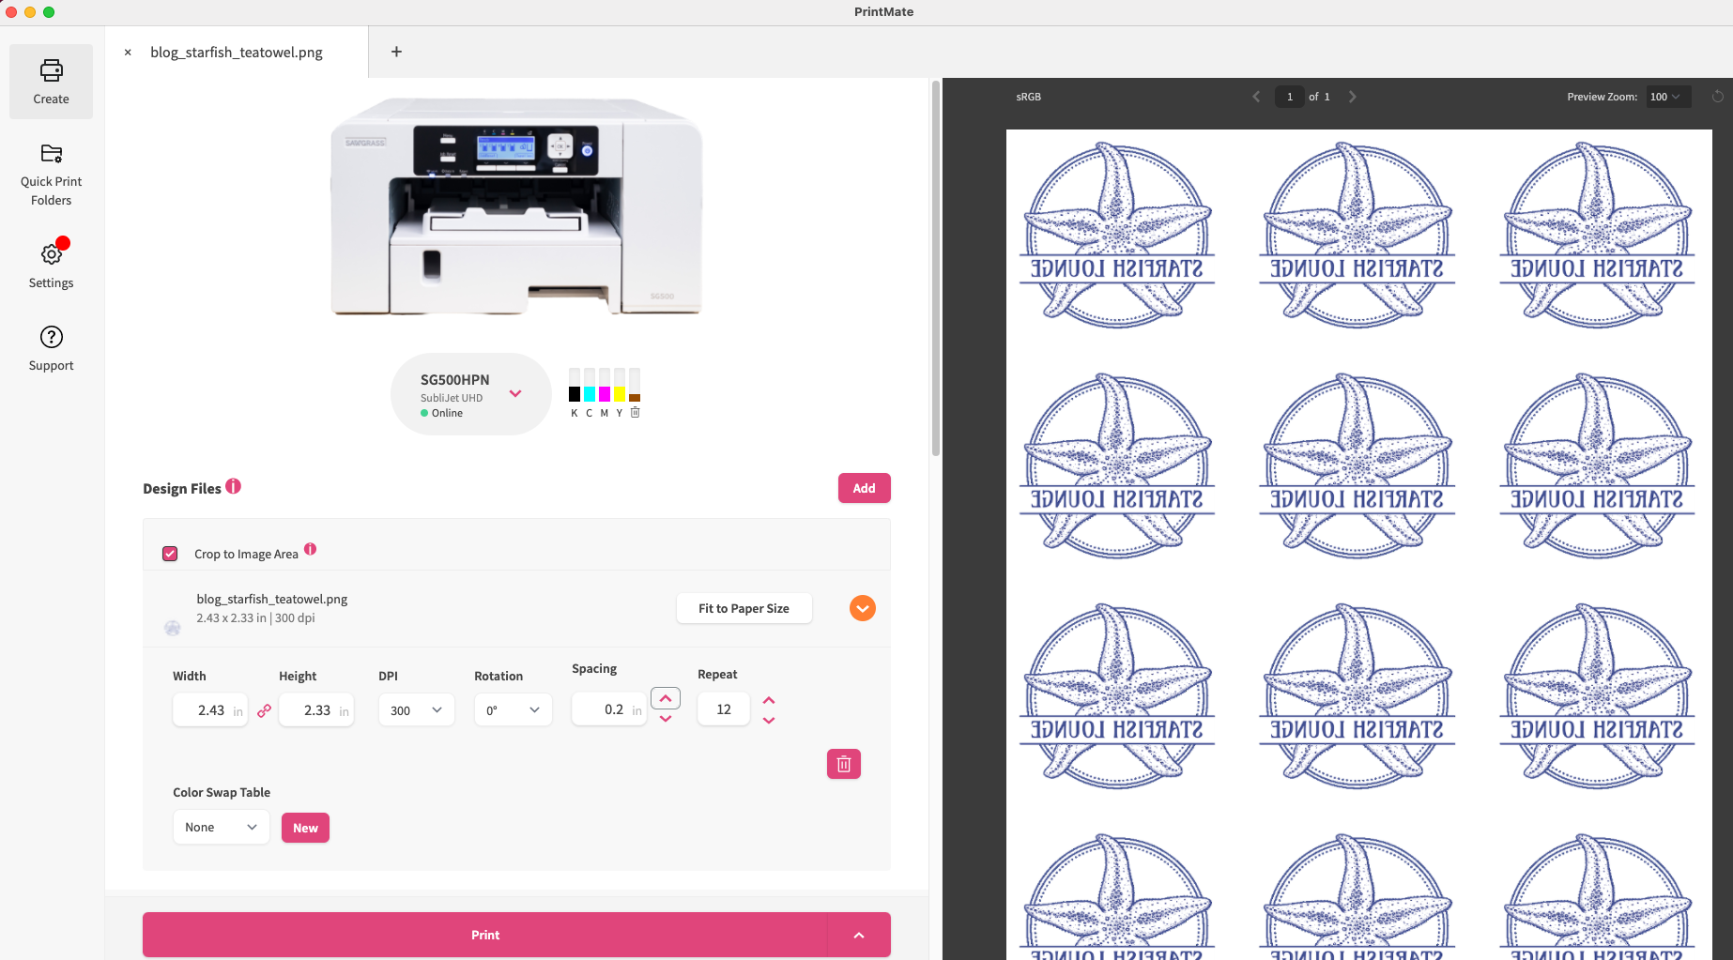Image resolution: width=1733 pixels, height=960 pixels.
Task: Add a new tab with plus icon
Action: [x=396, y=52]
